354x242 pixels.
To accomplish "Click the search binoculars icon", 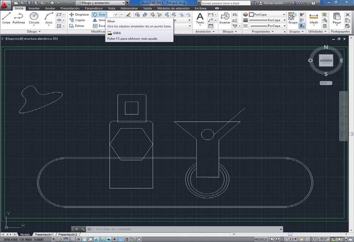I will 254,3.
